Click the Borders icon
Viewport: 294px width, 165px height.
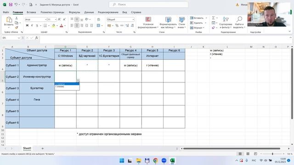click(45, 26)
